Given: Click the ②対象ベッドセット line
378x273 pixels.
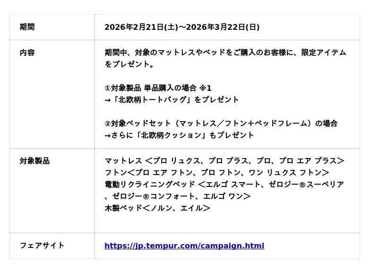Looking at the screenshot, I should pyautogui.click(x=221, y=124).
